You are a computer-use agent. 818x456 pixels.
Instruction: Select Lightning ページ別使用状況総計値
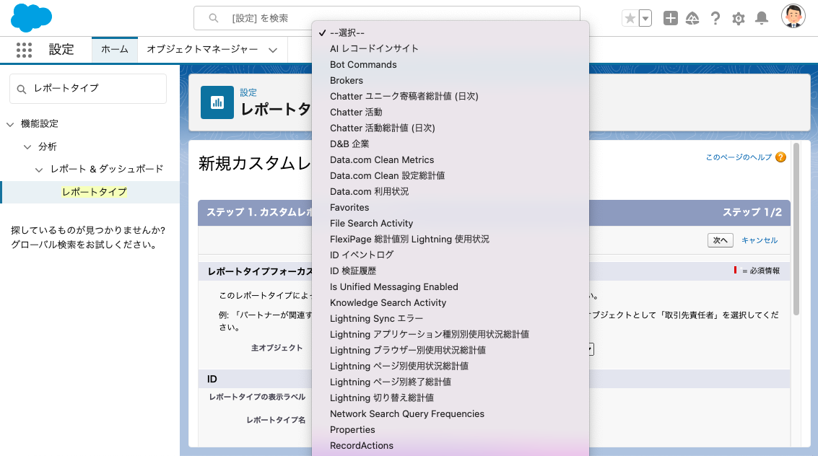(451, 367)
